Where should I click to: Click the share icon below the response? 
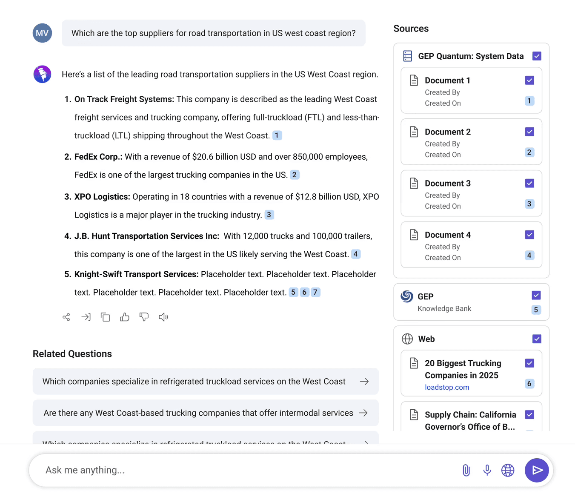tap(66, 317)
